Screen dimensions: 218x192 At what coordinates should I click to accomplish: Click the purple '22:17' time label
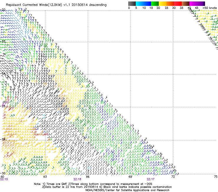(151, 179)
